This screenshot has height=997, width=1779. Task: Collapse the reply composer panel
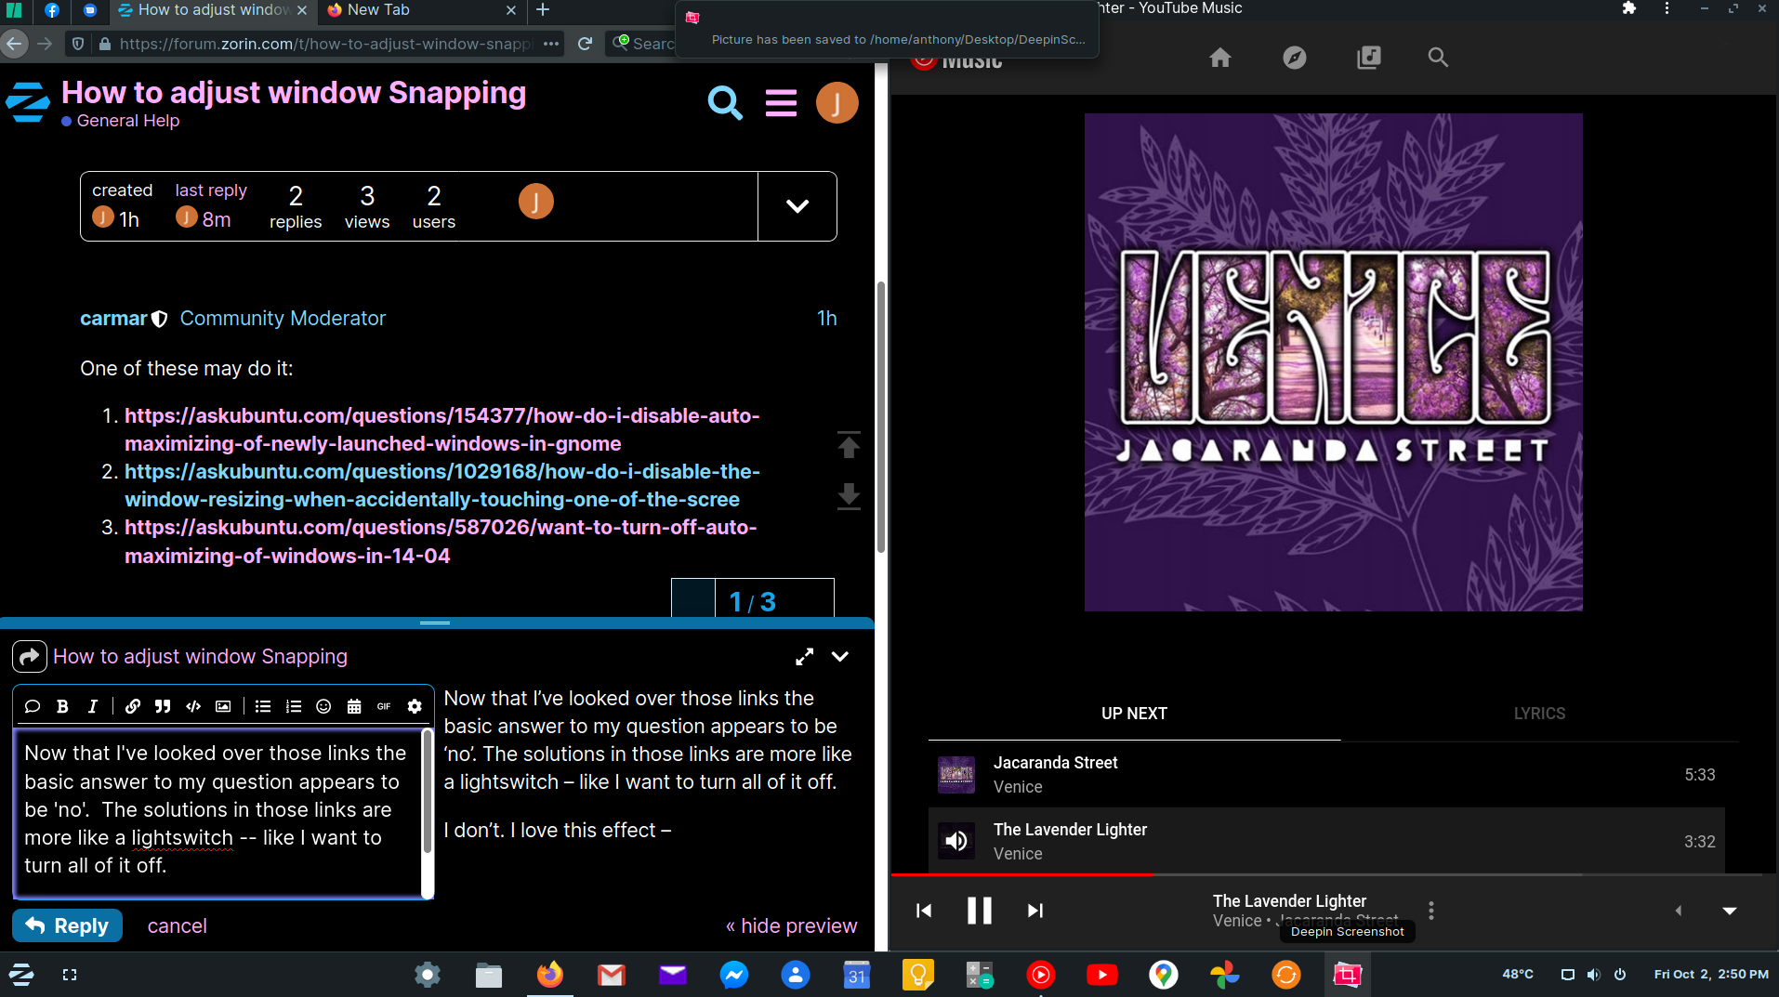coord(840,657)
